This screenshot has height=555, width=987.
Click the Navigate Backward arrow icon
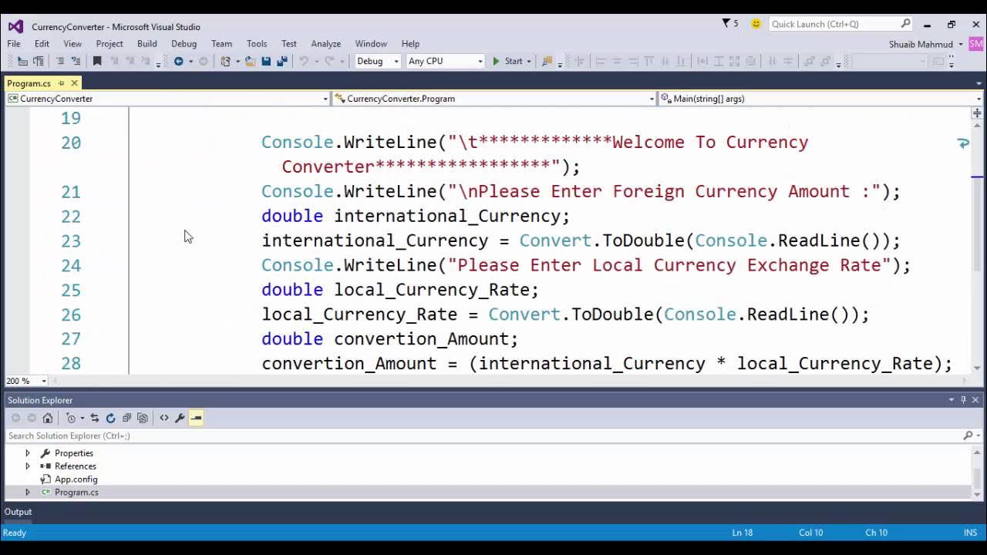tap(179, 62)
